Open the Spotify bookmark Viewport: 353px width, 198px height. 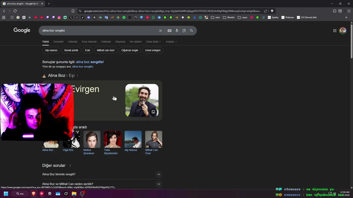coord(124,17)
